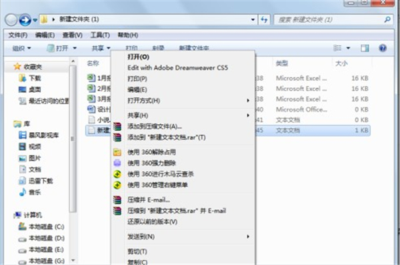Toggle the preview pane icon
Screen dimensions: 400x265
(365, 48)
